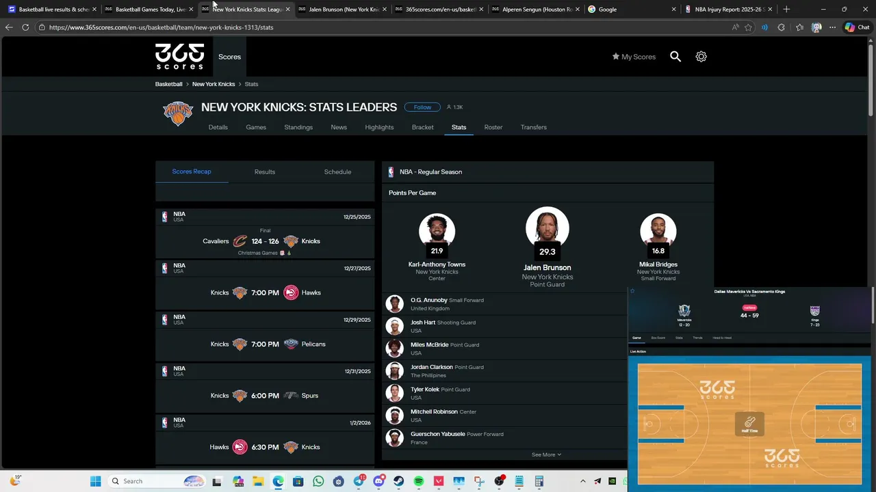Click the Pelicans logo on 12/29 game

tap(291, 344)
